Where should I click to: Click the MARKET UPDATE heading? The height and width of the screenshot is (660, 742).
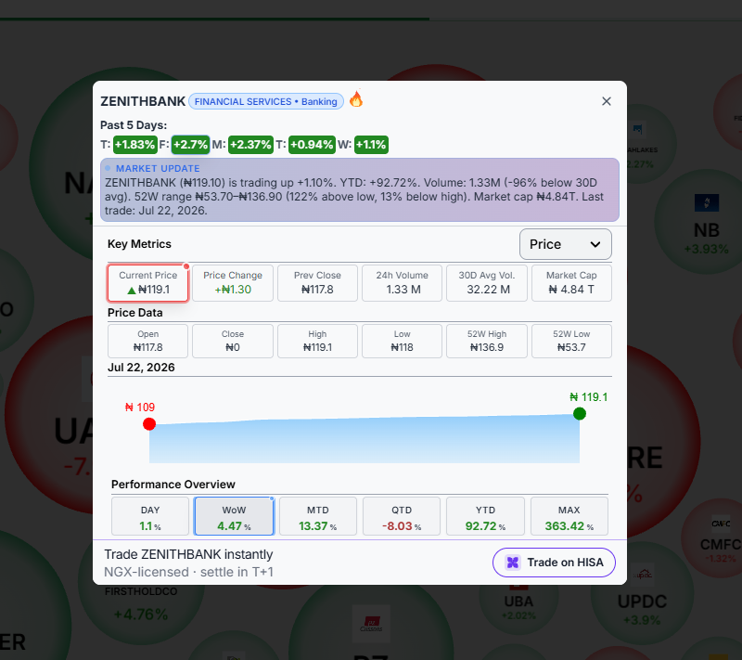click(x=158, y=169)
